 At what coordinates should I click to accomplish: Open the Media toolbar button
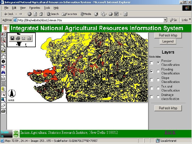pos(86,14)
